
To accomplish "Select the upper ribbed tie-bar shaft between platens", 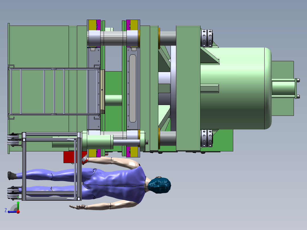I will (x=113, y=38).
